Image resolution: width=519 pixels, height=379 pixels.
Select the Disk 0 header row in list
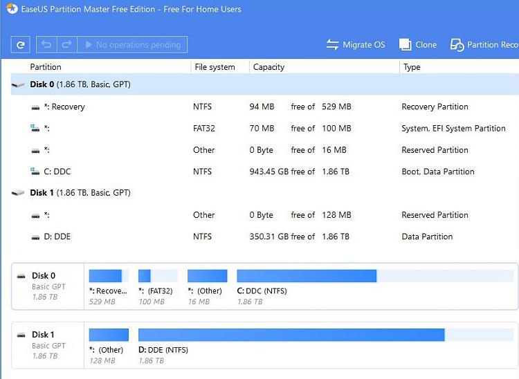point(265,84)
